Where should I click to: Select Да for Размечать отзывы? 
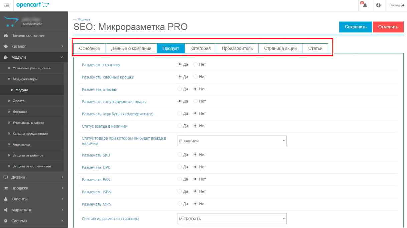(180, 89)
